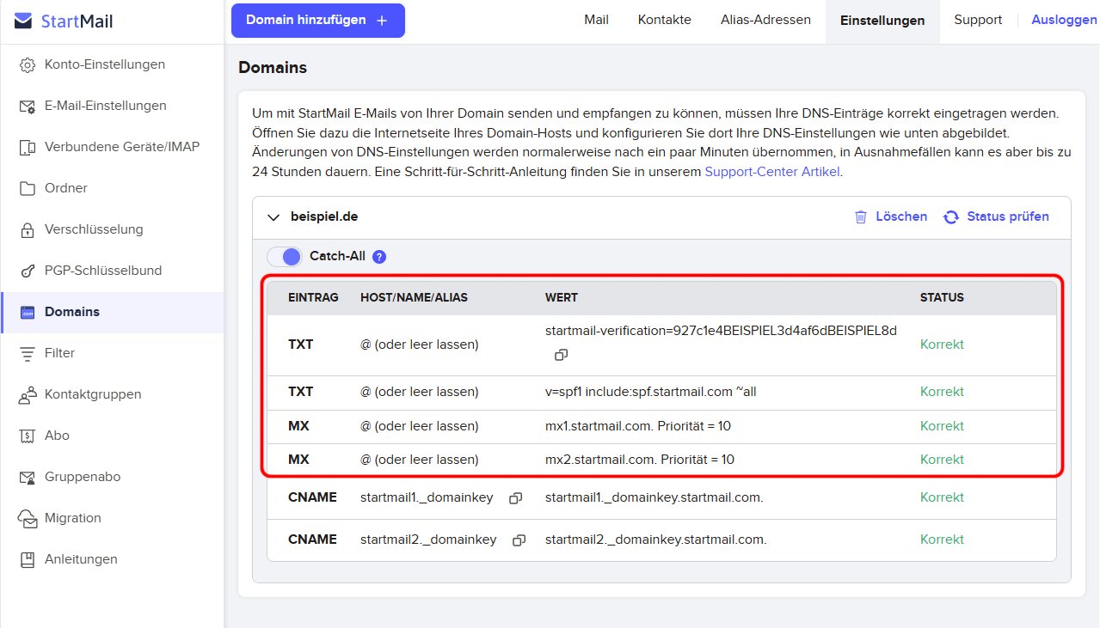Click the startmail-verification TXT value text
The height and width of the screenshot is (628, 1100).
721,331
